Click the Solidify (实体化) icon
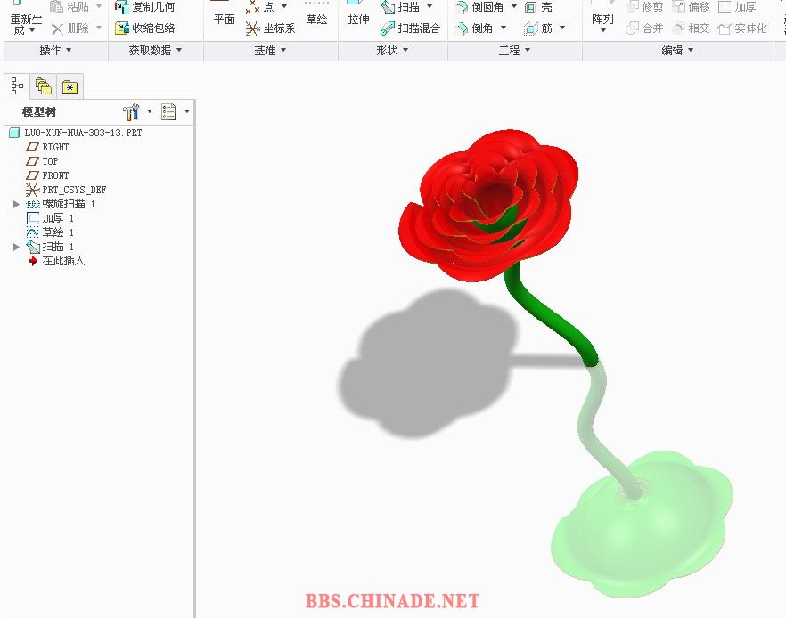Image resolution: width=786 pixels, height=618 pixels. click(x=725, y=28)
